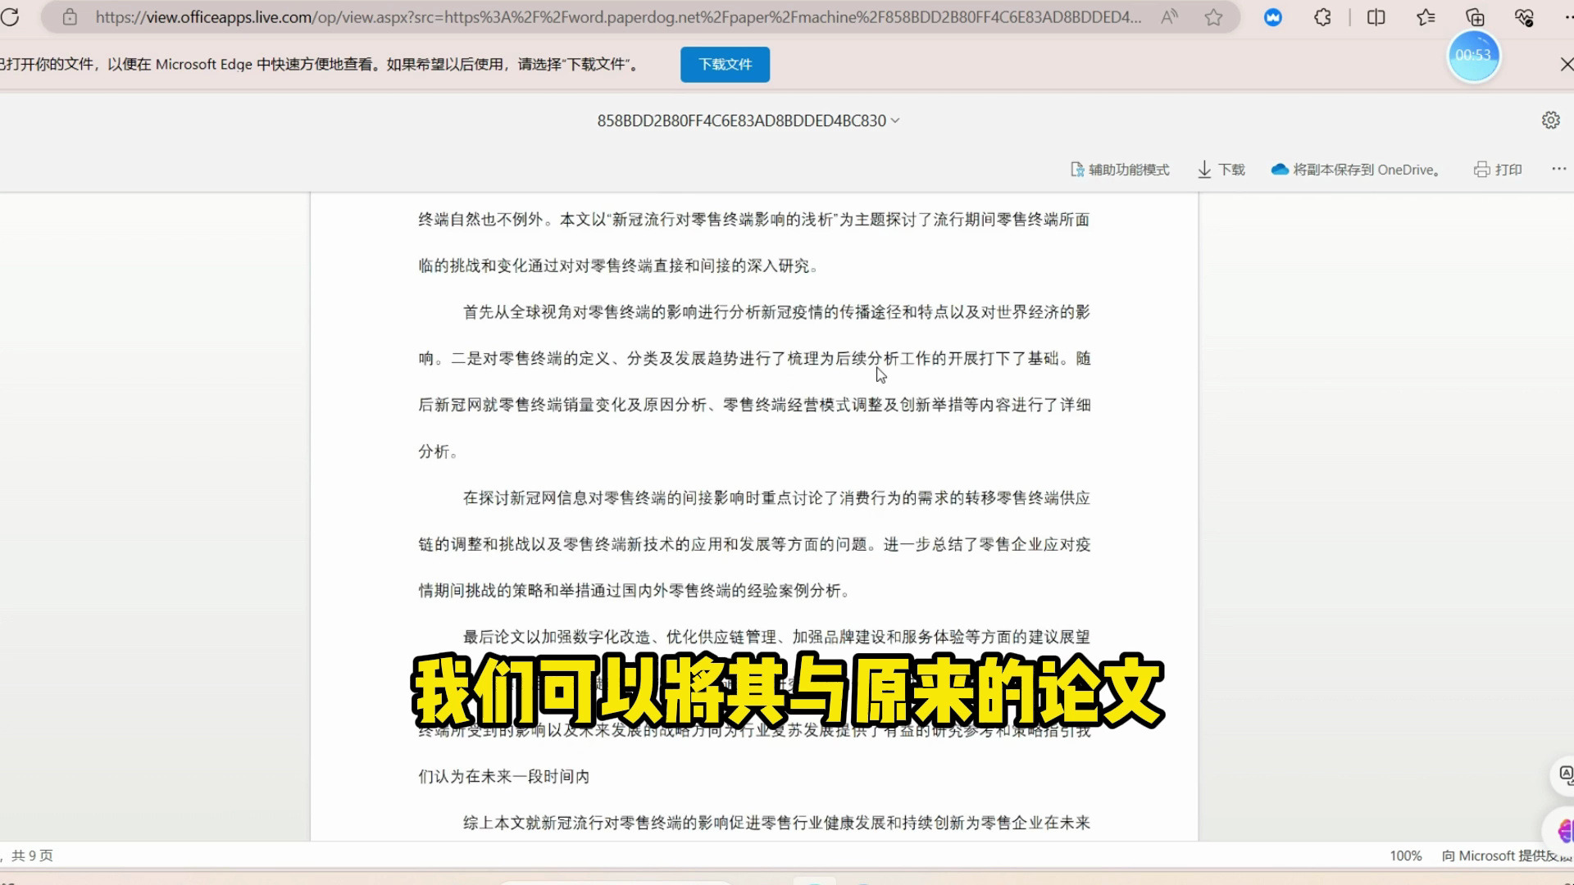
Task: Click the 共 9 页 page count
Action: [32, 855]
